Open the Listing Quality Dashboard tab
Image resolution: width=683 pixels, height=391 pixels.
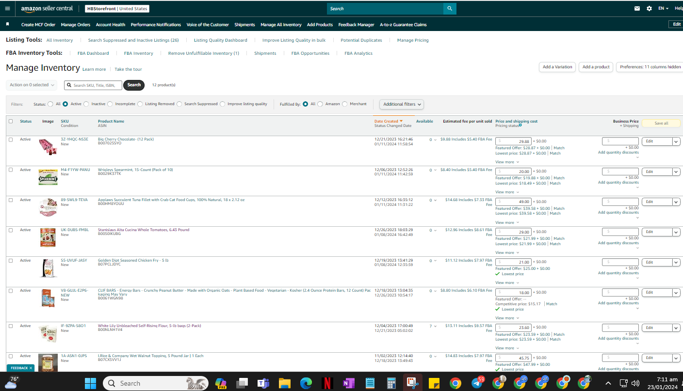click(221, 40)
